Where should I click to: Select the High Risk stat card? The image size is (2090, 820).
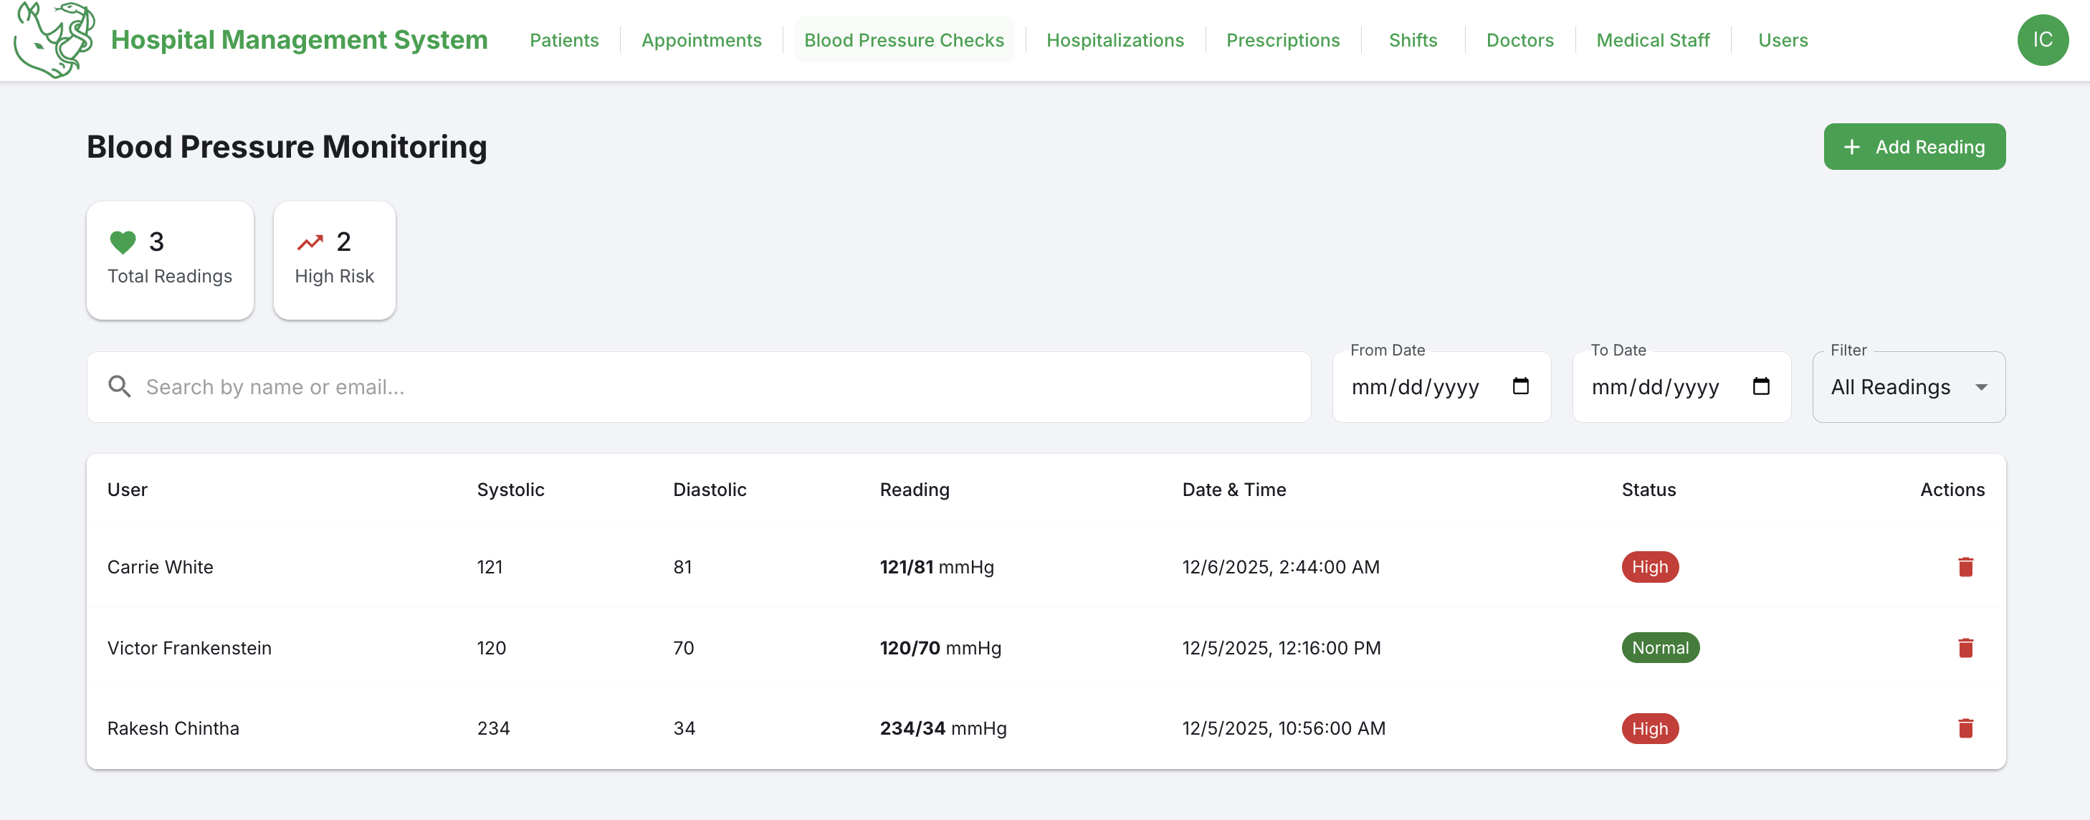coord(333,259)
